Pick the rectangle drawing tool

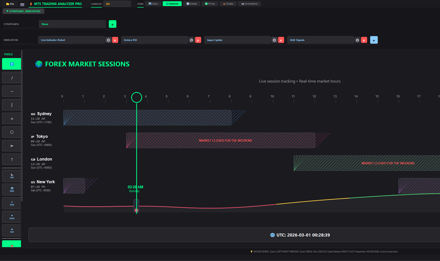(12, 119)
